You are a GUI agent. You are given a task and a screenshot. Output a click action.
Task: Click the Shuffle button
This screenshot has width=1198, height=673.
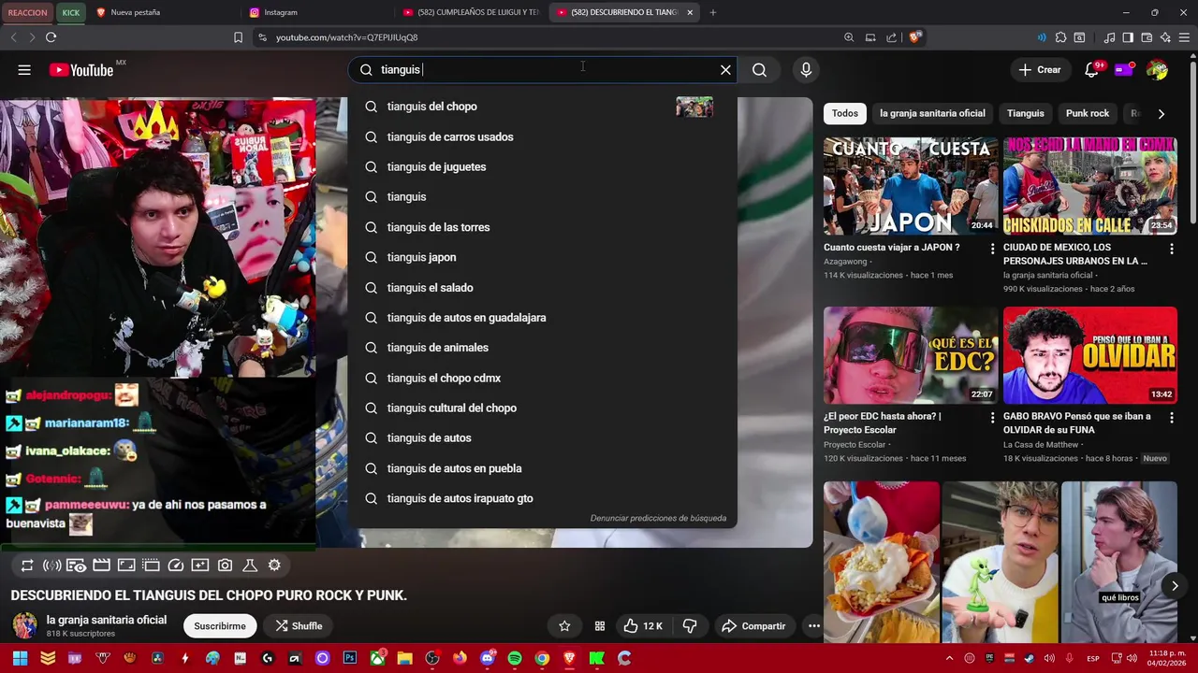click(299, 626)
